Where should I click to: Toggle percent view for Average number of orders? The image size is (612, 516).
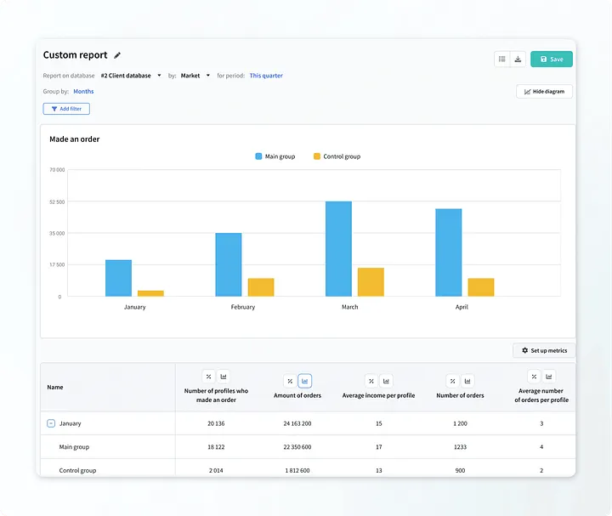click(534, 377)
